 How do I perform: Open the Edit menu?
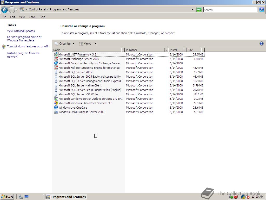point(12,17)
